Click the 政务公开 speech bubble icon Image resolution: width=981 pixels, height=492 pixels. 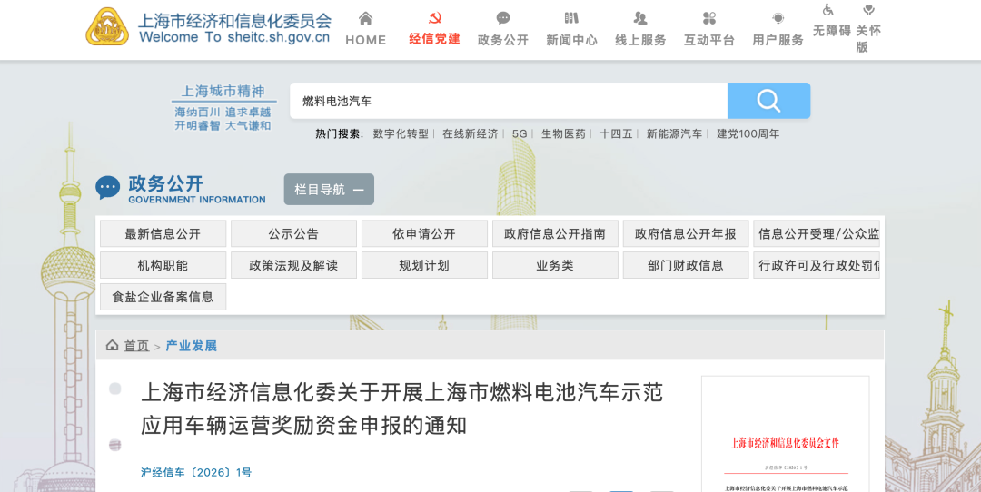coord(503,18)
